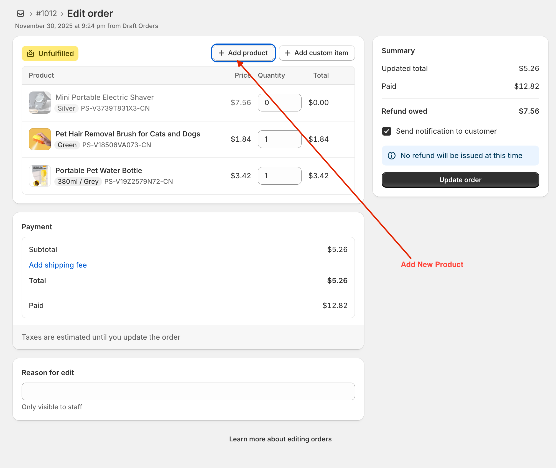Open Pet Hair Removal Brush thumbnail
The width and height of the screenshot is (556, 468).
[40, 139]
